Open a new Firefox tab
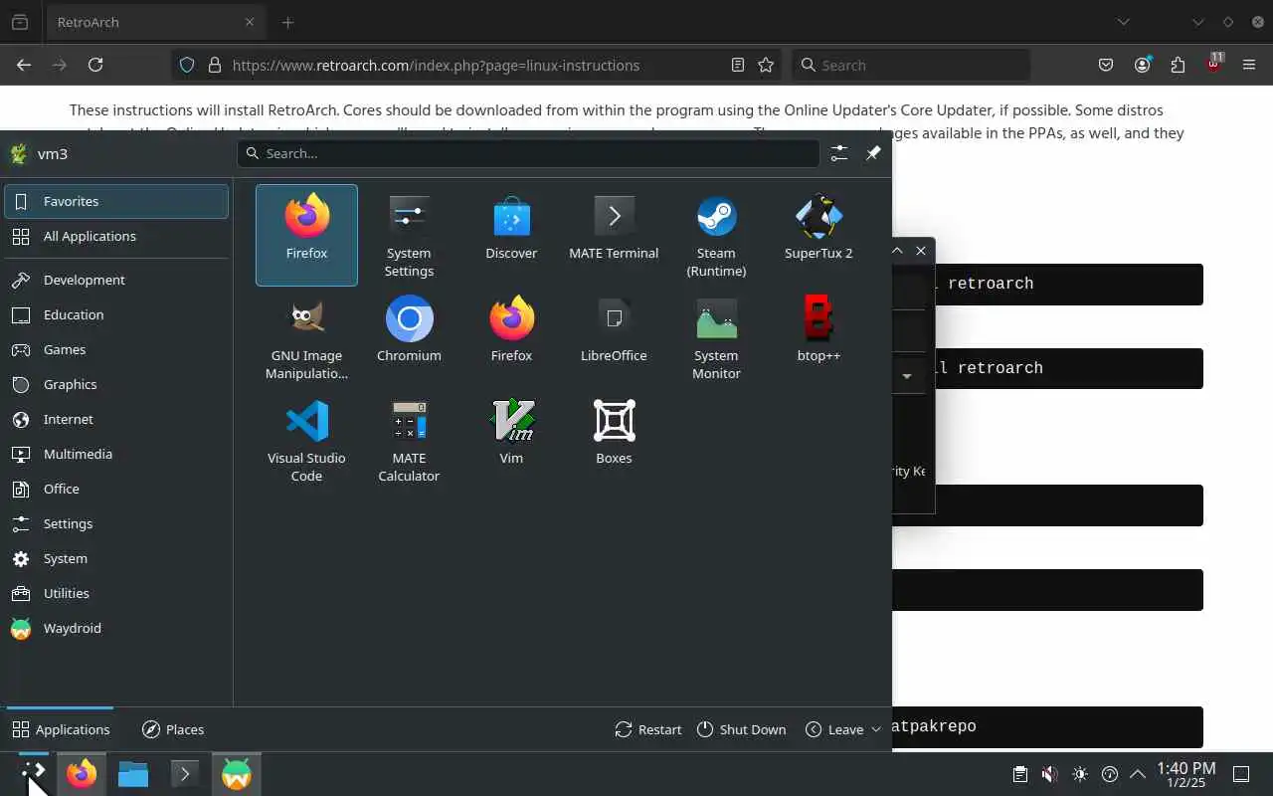The width and height of the screenshot is (1273, 796). click(287, 22)
